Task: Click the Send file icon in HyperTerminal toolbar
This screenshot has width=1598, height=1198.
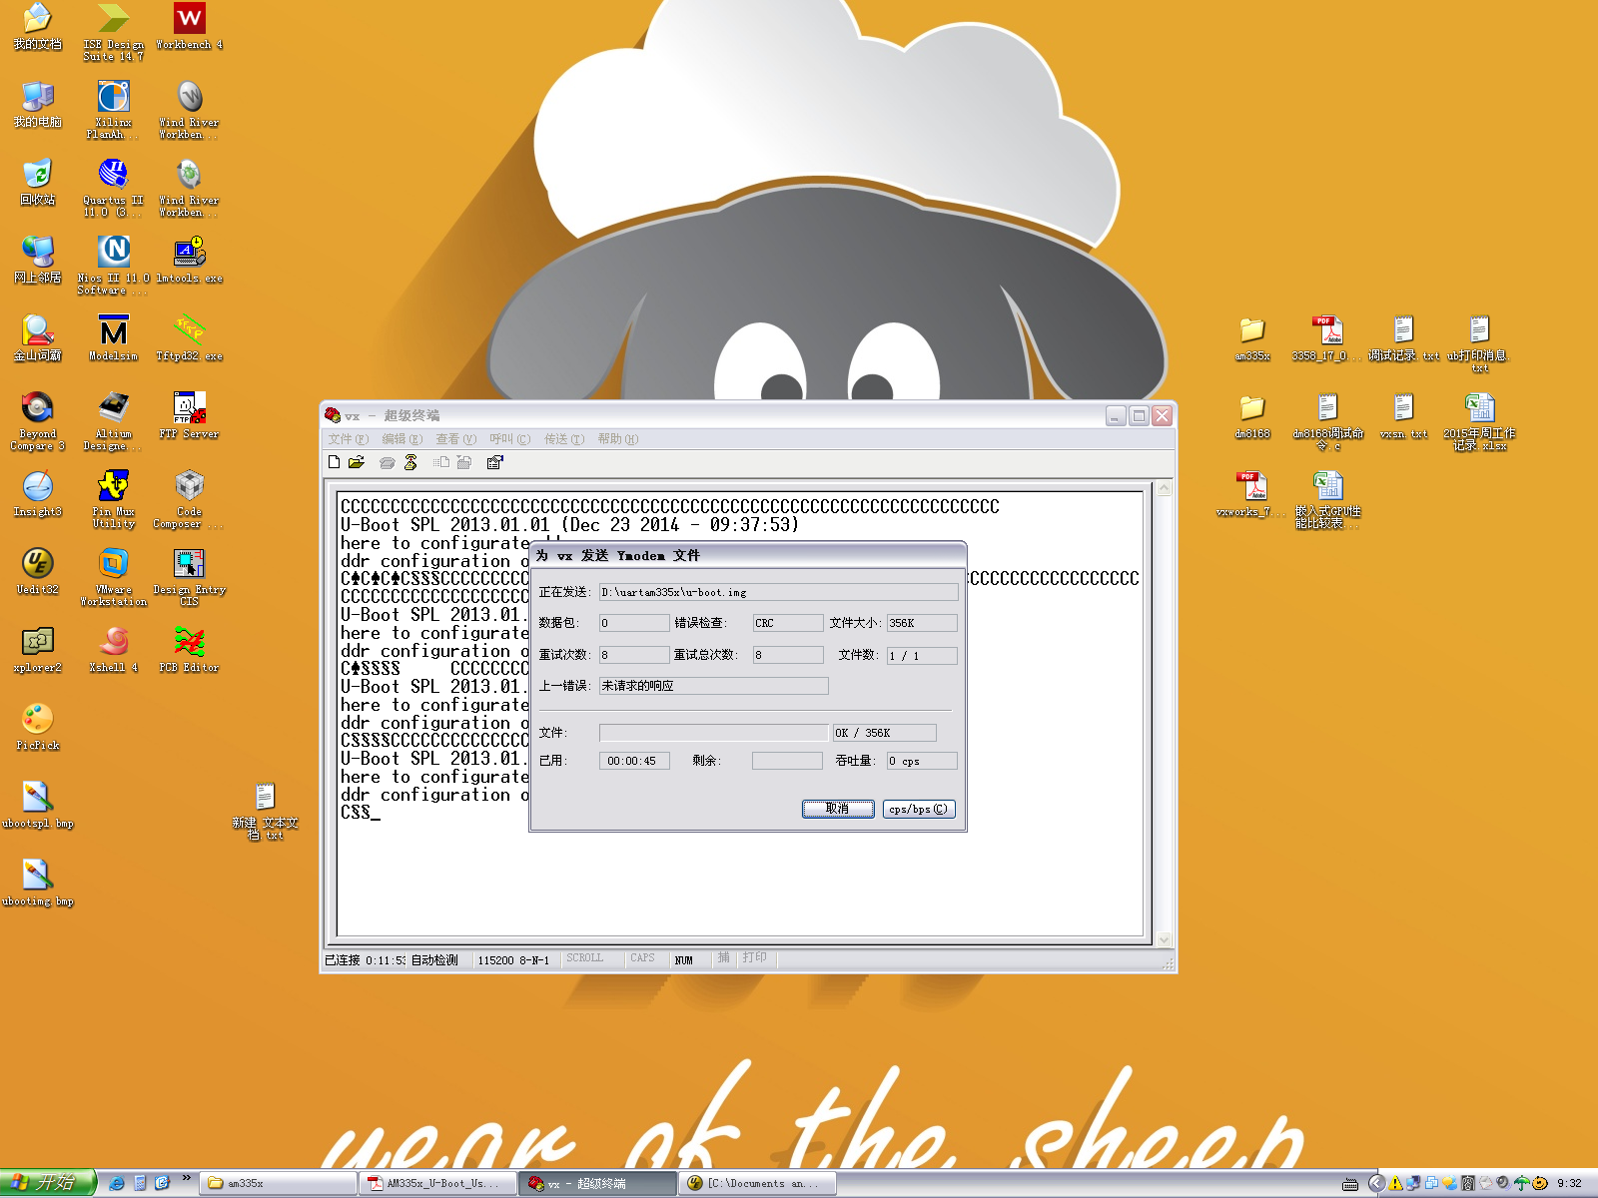Action: (x=441, y=462)
